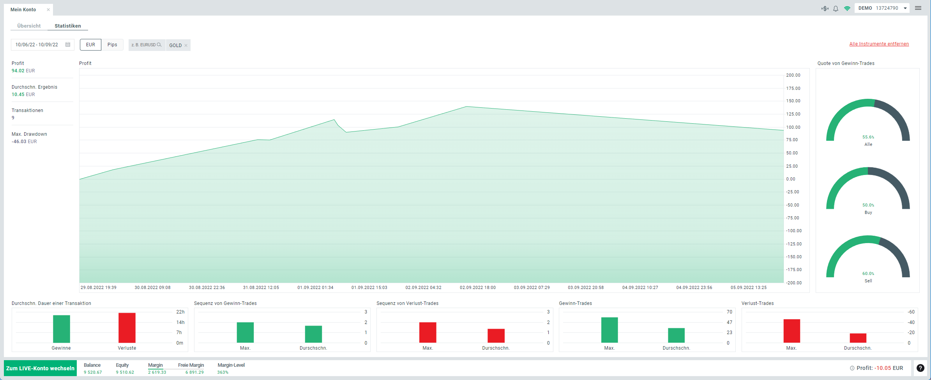This screenshot has height=380, width=931.
Task: Open the hamburger main menu
Action: (x=918, y=8)
